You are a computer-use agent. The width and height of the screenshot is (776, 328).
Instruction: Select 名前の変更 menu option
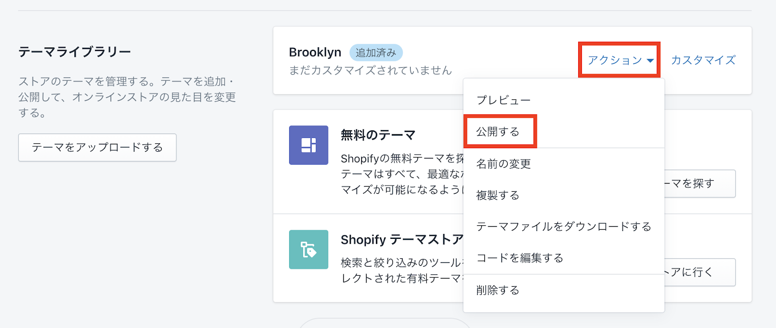(x=503, y=164)
